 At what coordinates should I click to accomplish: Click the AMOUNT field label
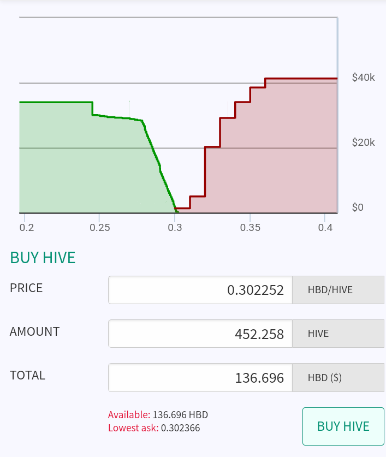click(35, 331)
